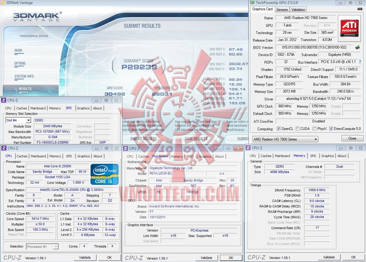The image size is (366, 262).
Task: Click the BIOS Version field in GPU-Z
Action: tap(314, 47)
